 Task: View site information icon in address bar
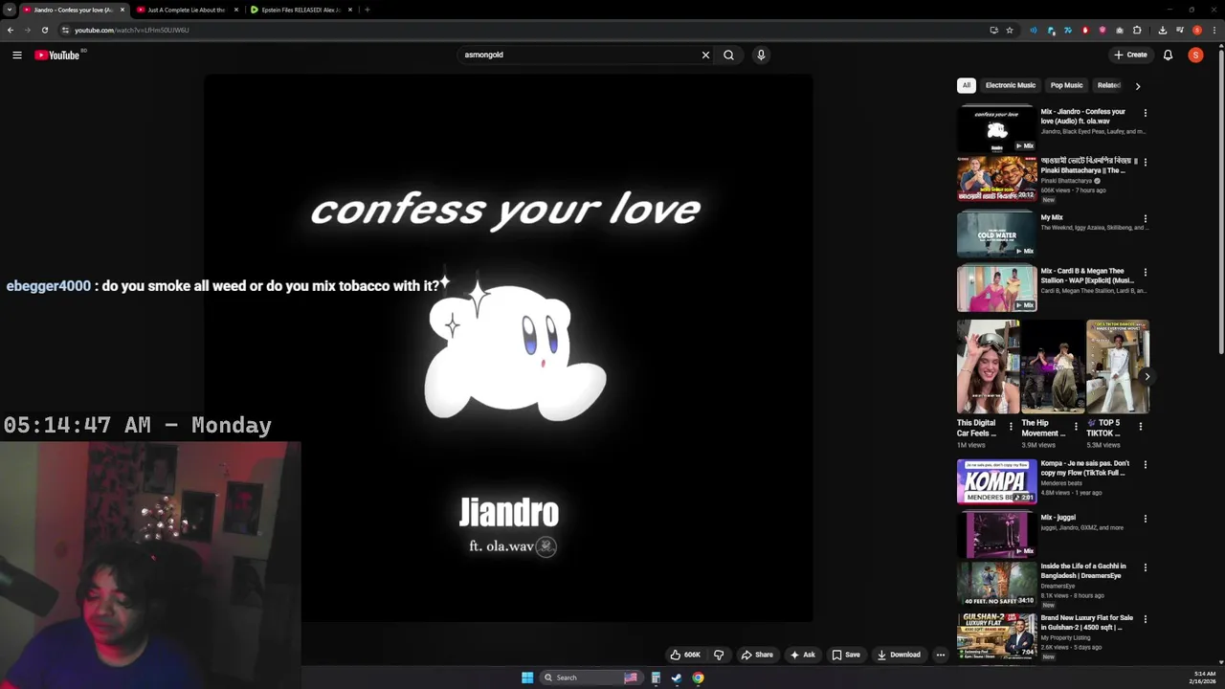pos(65,30)
